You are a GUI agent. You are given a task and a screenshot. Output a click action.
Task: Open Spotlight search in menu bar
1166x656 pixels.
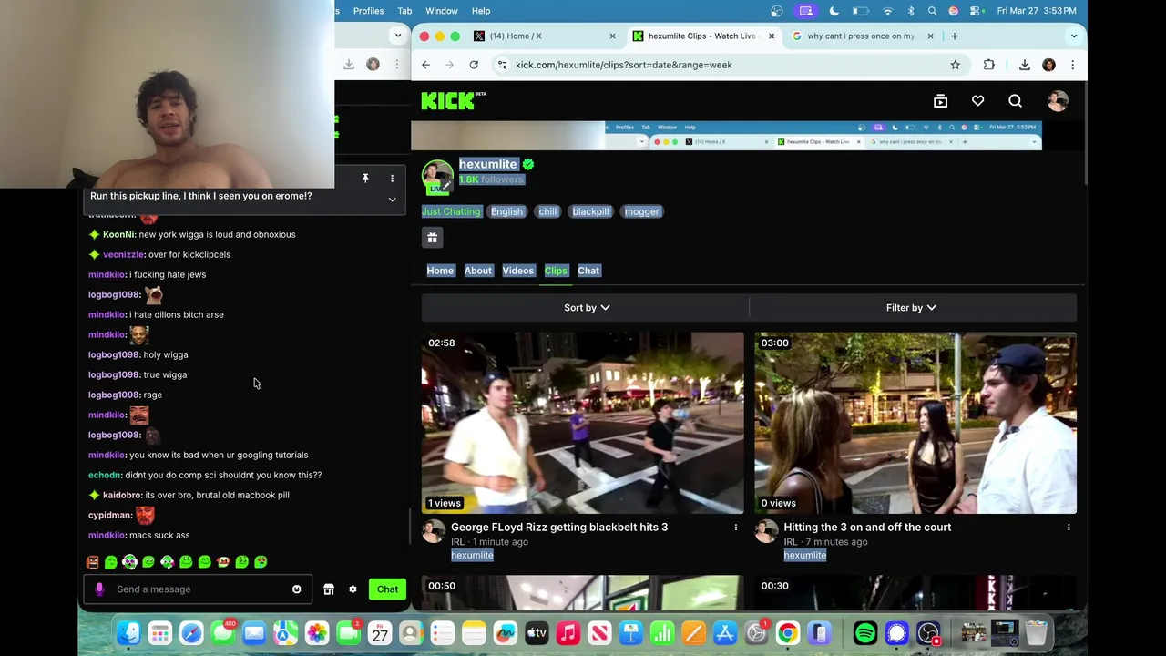click(x=932, y=11)
